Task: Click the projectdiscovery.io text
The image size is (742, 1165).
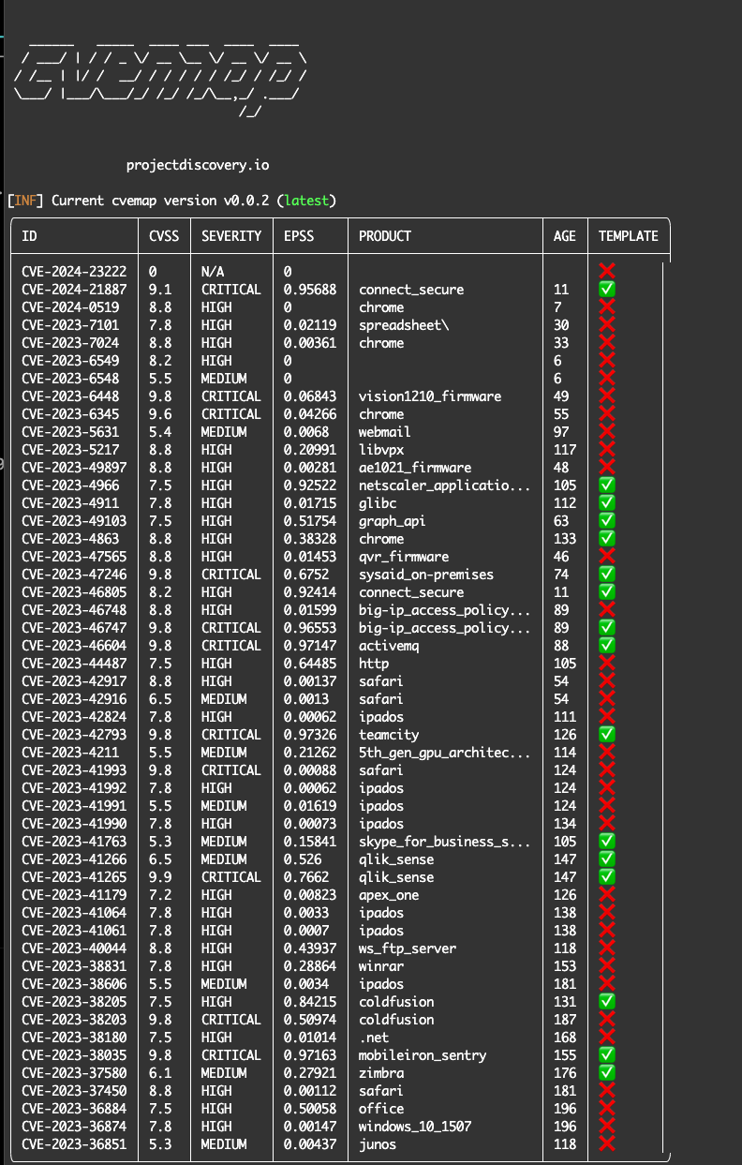Action: point(198,165)
